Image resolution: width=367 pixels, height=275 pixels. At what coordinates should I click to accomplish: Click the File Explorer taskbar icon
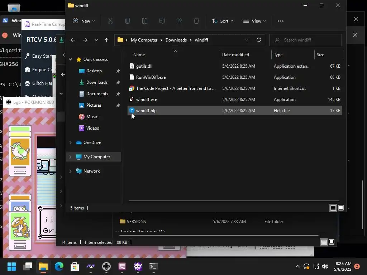tap(43, 266)
